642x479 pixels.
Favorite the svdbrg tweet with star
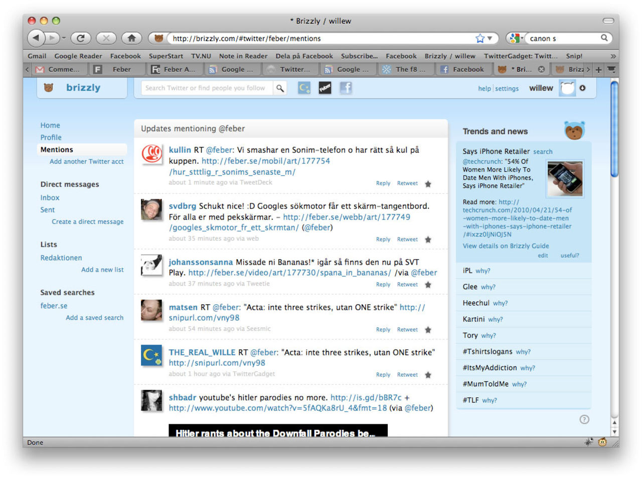point(428,240)
